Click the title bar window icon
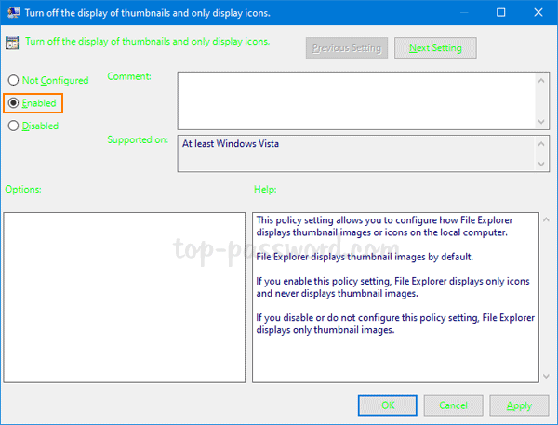 [13, 12]
